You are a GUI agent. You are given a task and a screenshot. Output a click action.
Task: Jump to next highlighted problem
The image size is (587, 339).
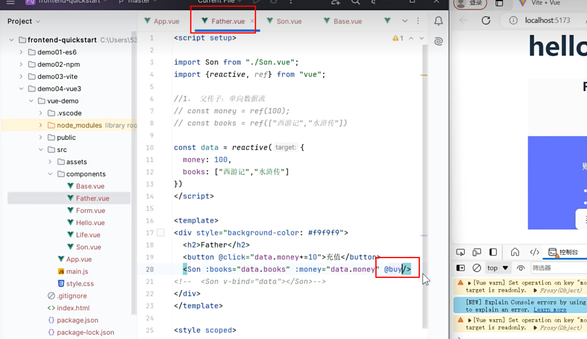(422, 38)
